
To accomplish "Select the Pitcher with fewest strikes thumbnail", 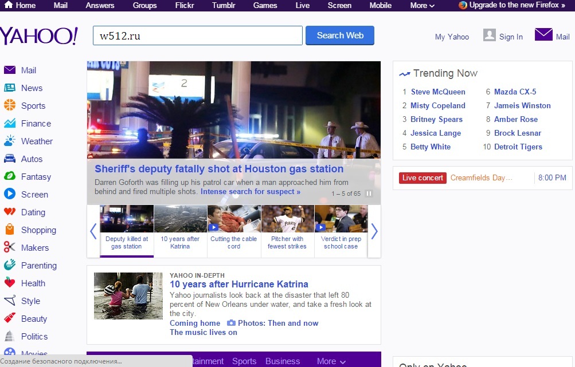I will click(x=287, y=231).
